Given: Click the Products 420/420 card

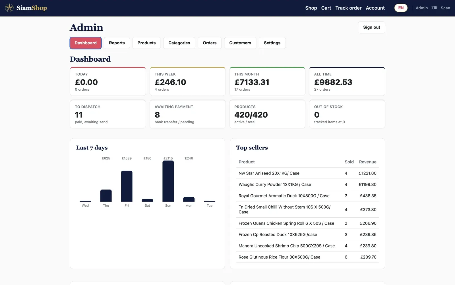Looking at the screenshot, I should pos(267,114).
